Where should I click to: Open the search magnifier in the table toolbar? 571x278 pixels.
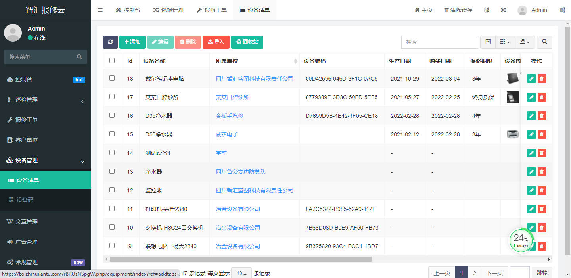point(544,42)
